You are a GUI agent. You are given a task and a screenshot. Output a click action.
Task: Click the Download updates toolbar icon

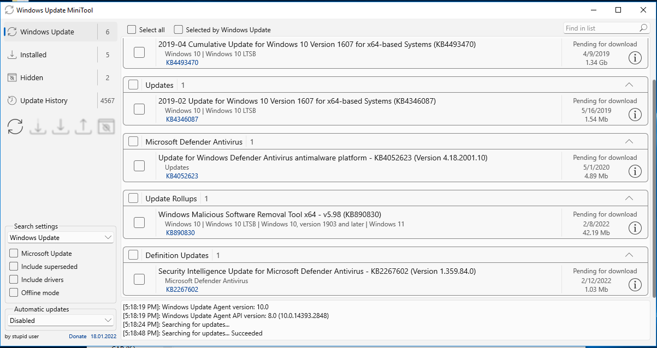(38, 127)
